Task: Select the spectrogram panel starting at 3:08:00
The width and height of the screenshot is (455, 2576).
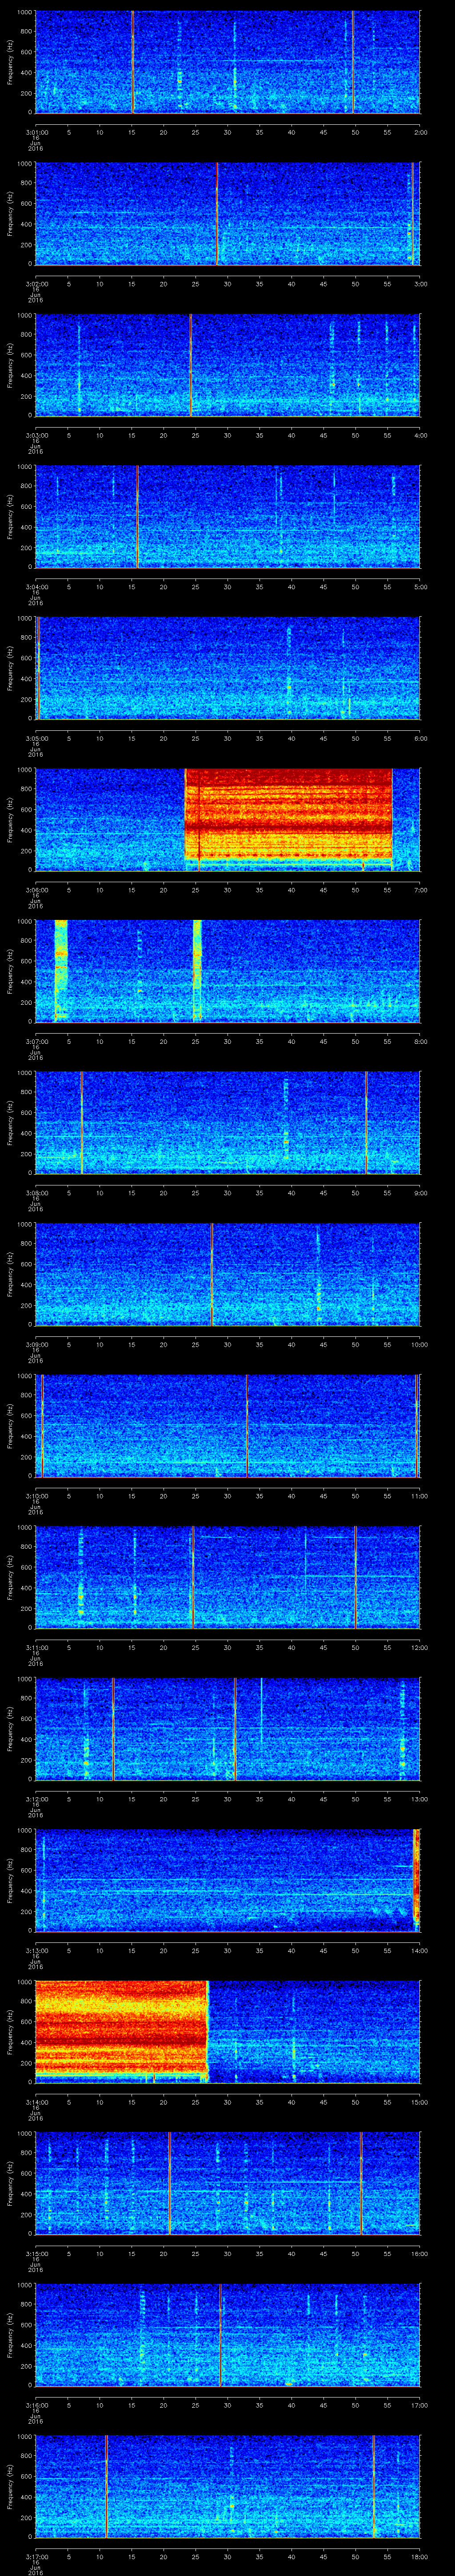Action: pyautogui.click(x=228, y=1123)
